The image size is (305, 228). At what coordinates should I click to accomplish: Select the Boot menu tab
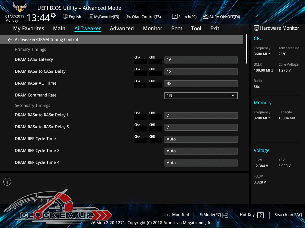point(177,28)
